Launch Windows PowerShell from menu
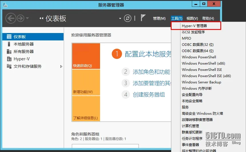Image resolution: width=246 pixels, height=152 pixels. (x=199, y=57)
